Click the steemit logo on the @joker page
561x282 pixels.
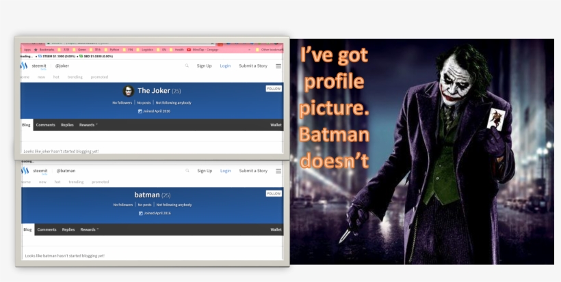[25, 66]
